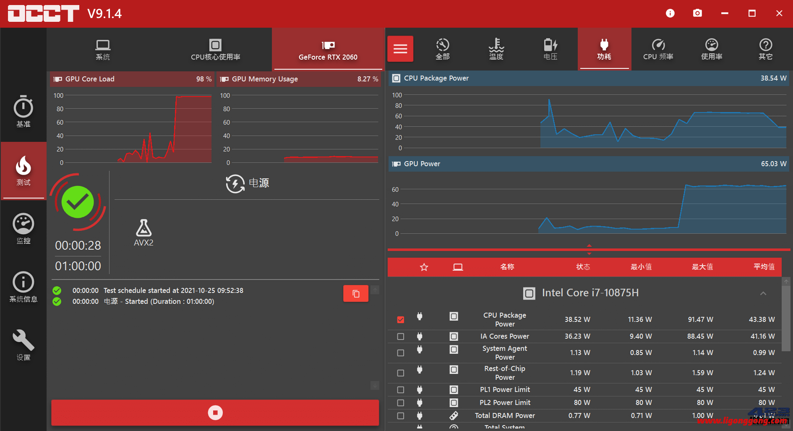The image size is (793, 431).
Task: Check the System Agent Power checkbox
Action: pyautogui.click(x=401, y=353)
